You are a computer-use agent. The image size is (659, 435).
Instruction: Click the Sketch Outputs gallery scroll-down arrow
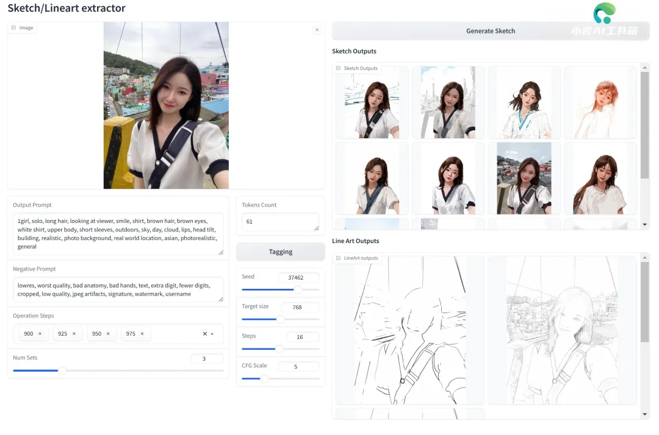(645, 225)
